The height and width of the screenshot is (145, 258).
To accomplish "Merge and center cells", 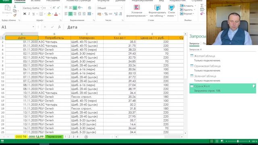I will [89, 14].
